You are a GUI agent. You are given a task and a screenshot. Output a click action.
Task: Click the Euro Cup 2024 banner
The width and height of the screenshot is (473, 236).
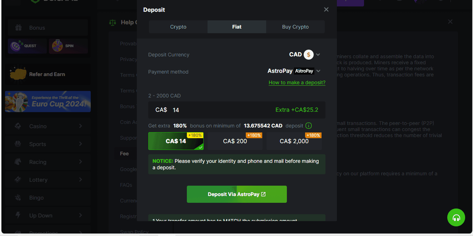[x=48, y=101]
